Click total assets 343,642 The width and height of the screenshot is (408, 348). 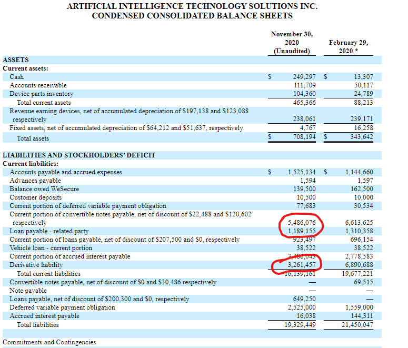(x=362, y=137)
